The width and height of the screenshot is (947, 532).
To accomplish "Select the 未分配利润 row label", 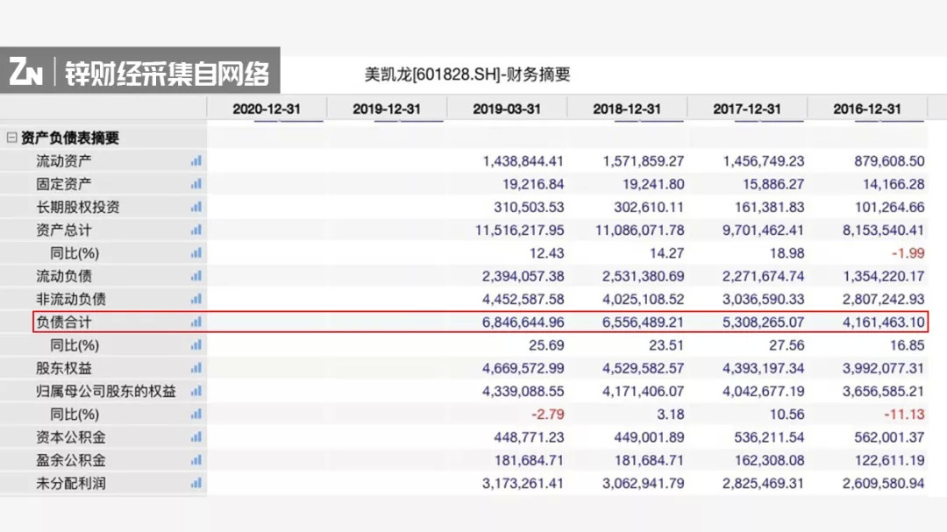I will pos(71,483).
